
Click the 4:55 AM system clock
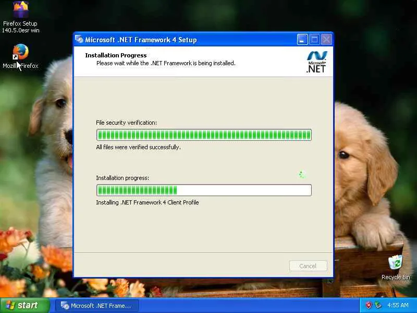(x=398, y=305)
